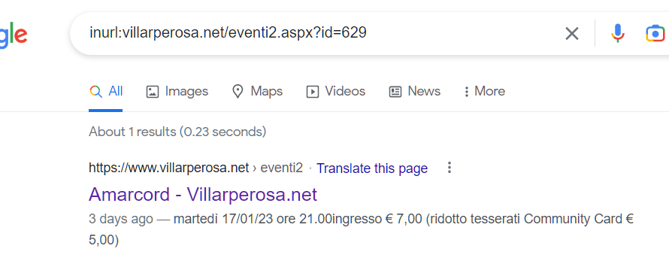Image resolution: width=669 pixels, height=273 pixels.
Task: Select the All search tab
Action: [x=106, y=91]
